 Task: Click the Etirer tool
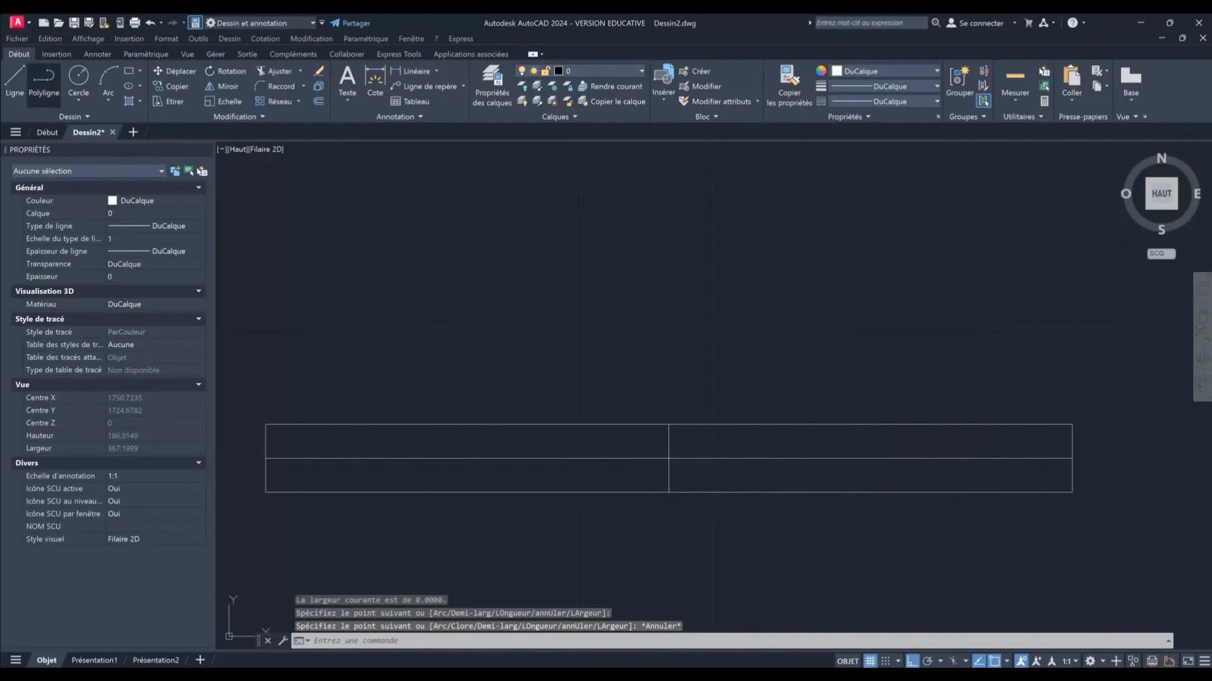tap(168, 102)
